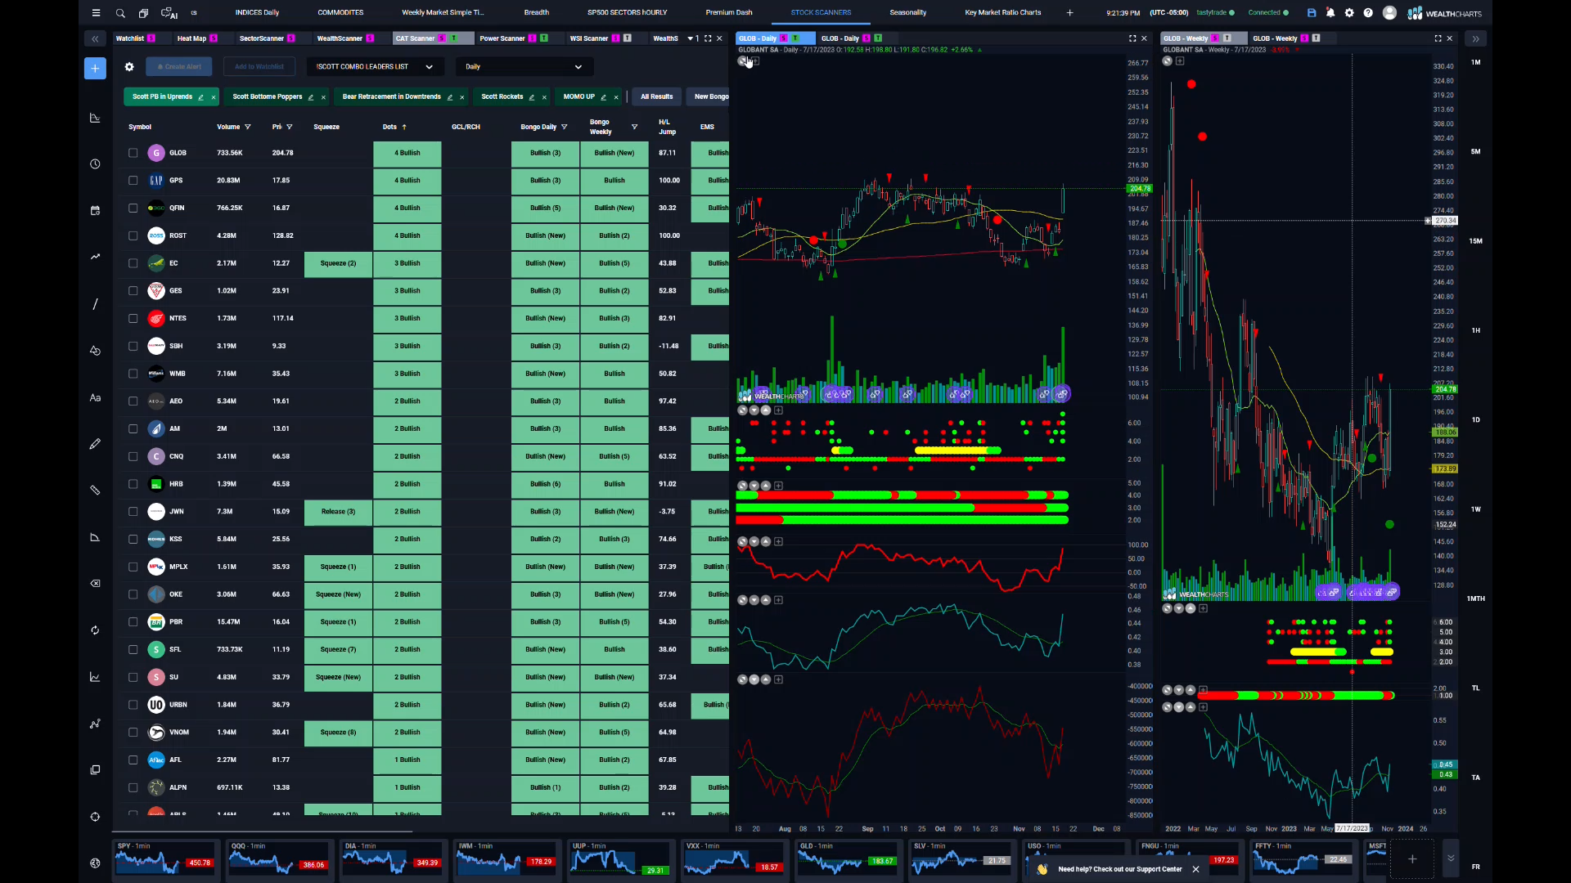Add a new workspace tab with plus
The image size is (1571, 883).
click(x=1069, y=13)
